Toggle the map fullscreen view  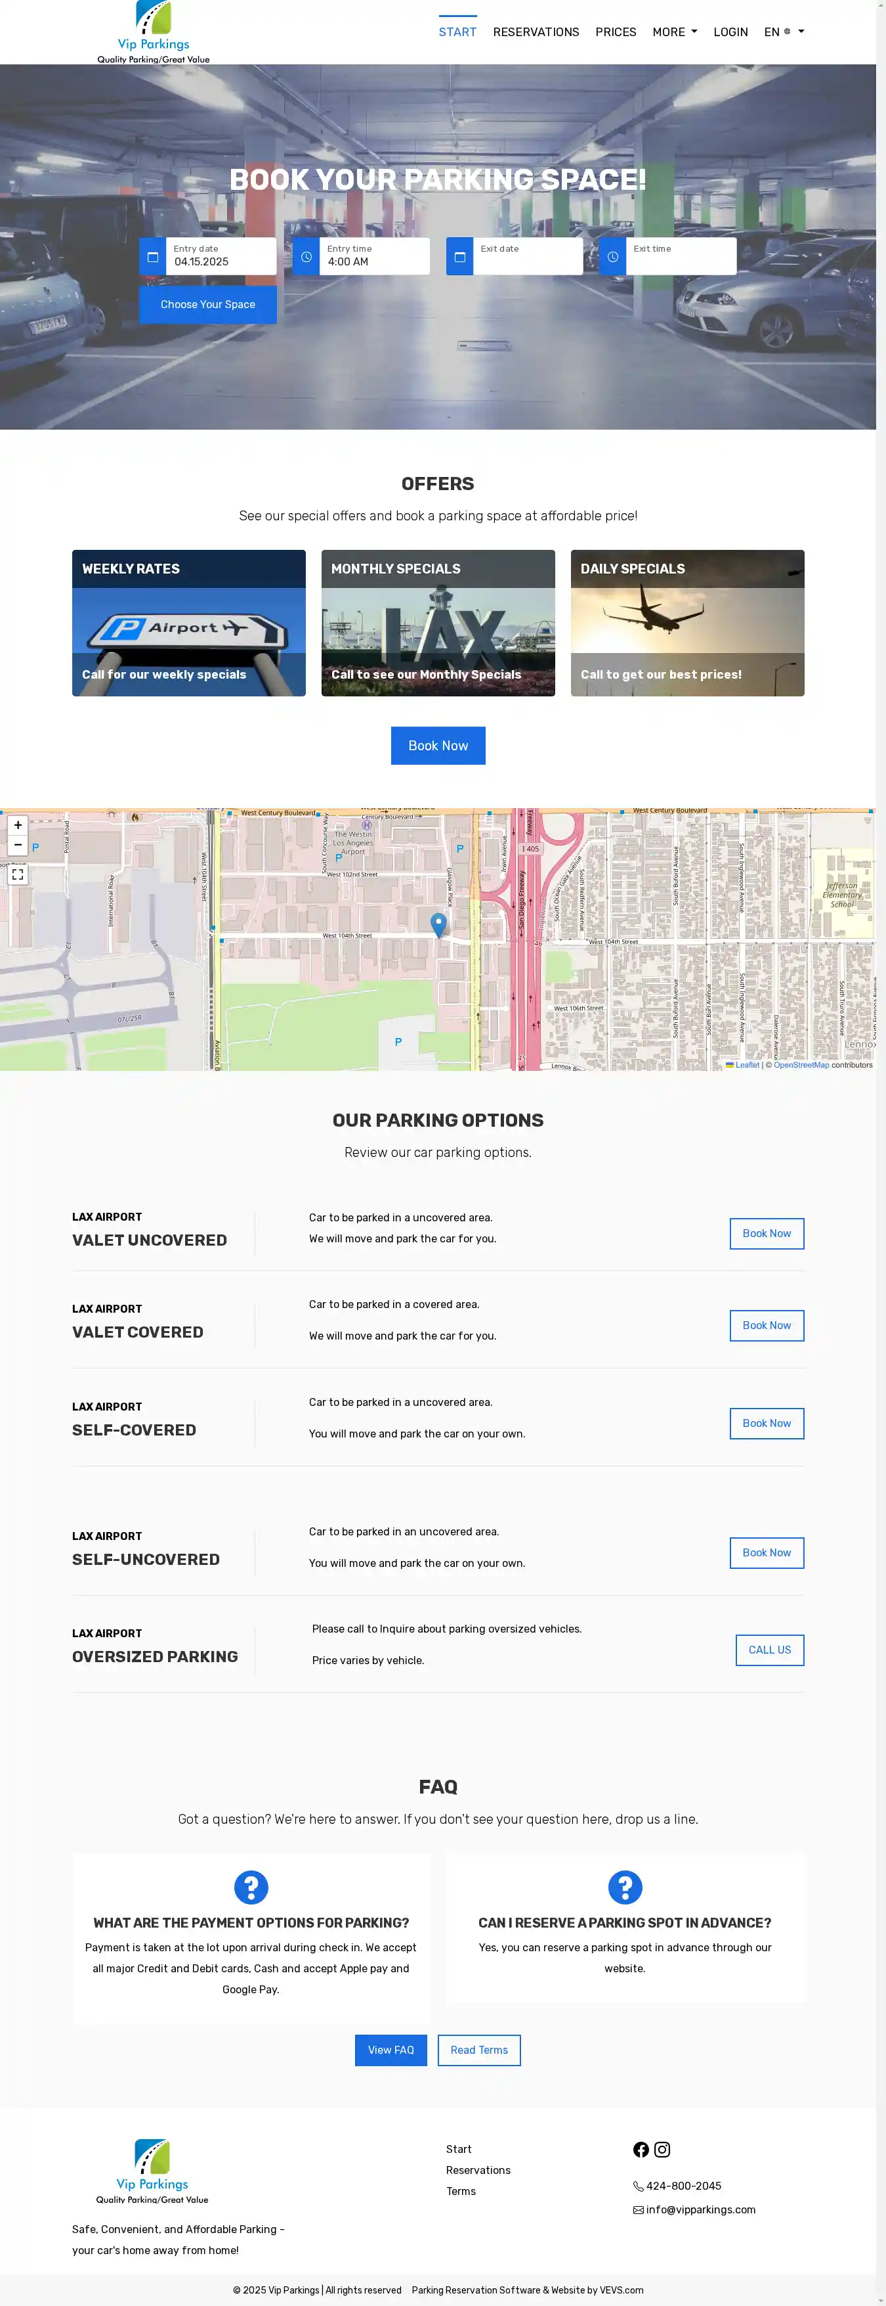(18, 874)
